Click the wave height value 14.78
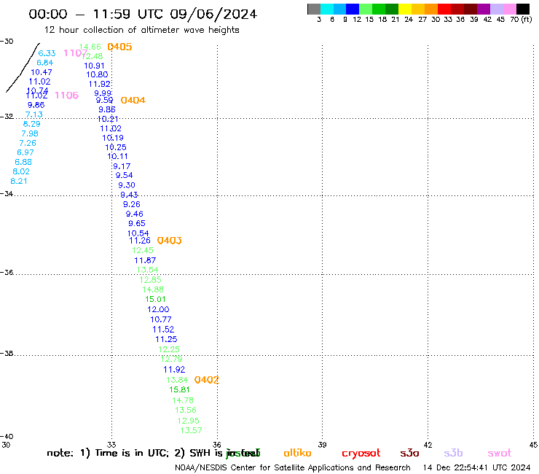This screenshot has height=474, width=539. pos(183,400)
